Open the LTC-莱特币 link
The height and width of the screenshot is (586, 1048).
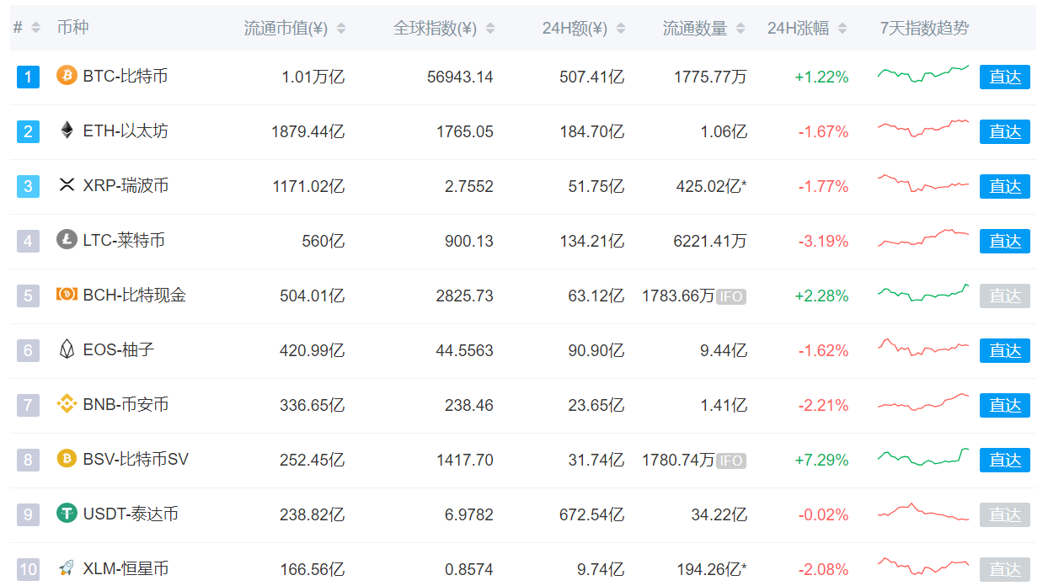coord(124,240)
